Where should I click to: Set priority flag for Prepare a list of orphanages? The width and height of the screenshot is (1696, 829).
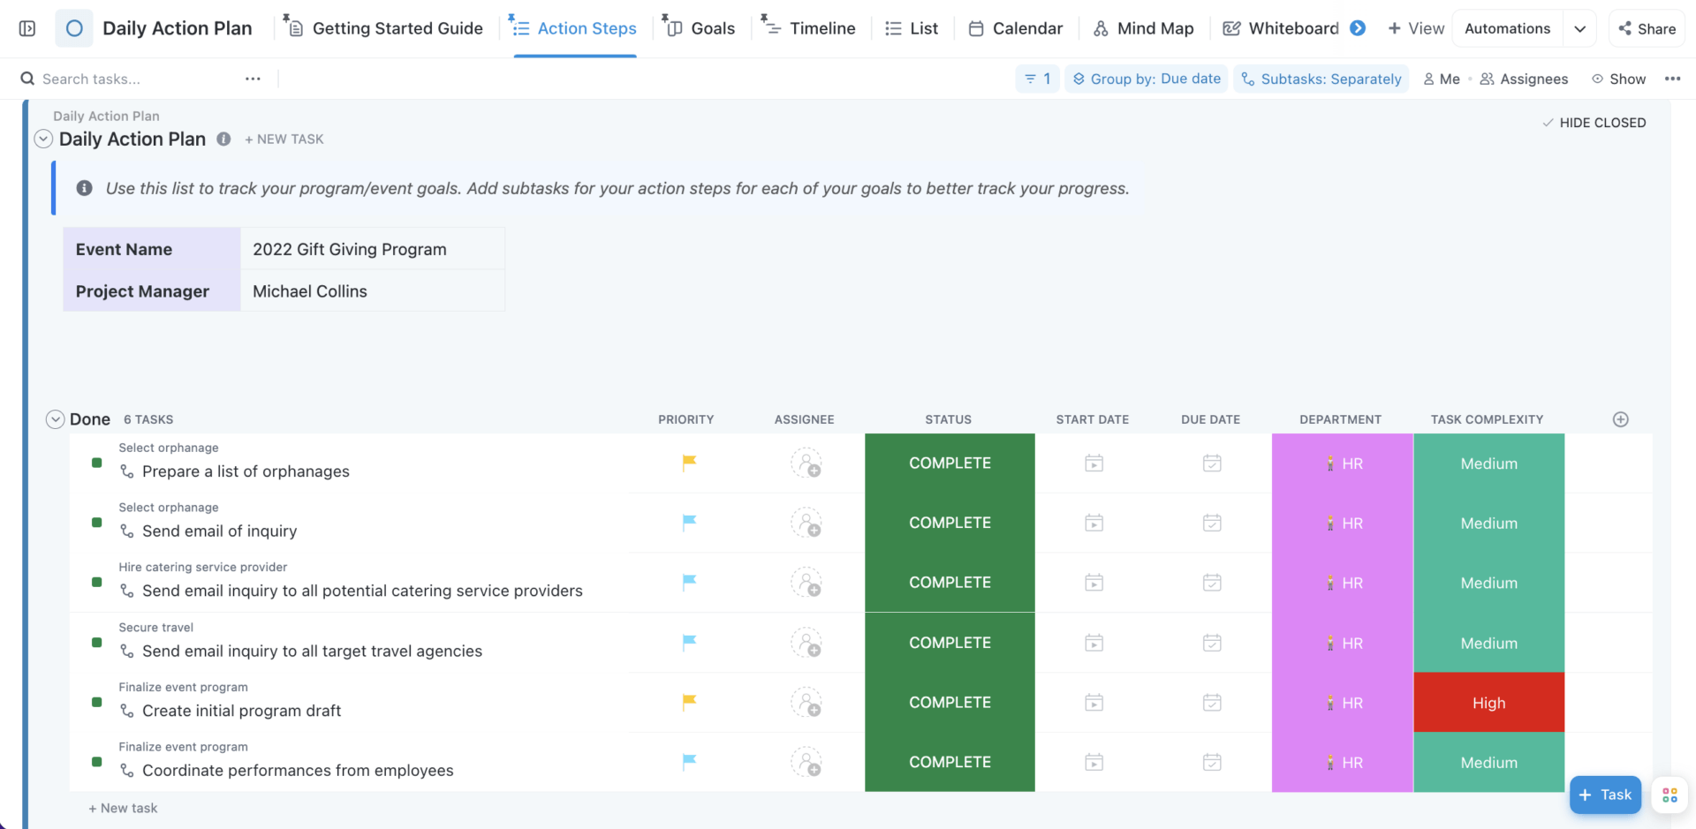[689, 463]
